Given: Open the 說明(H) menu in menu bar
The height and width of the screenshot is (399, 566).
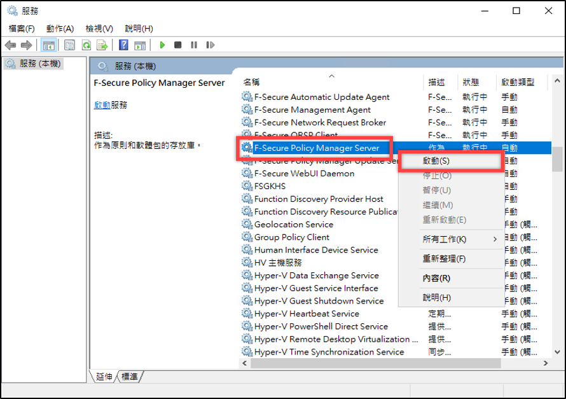Looking at the screenshot, I should tap(139, 29).
